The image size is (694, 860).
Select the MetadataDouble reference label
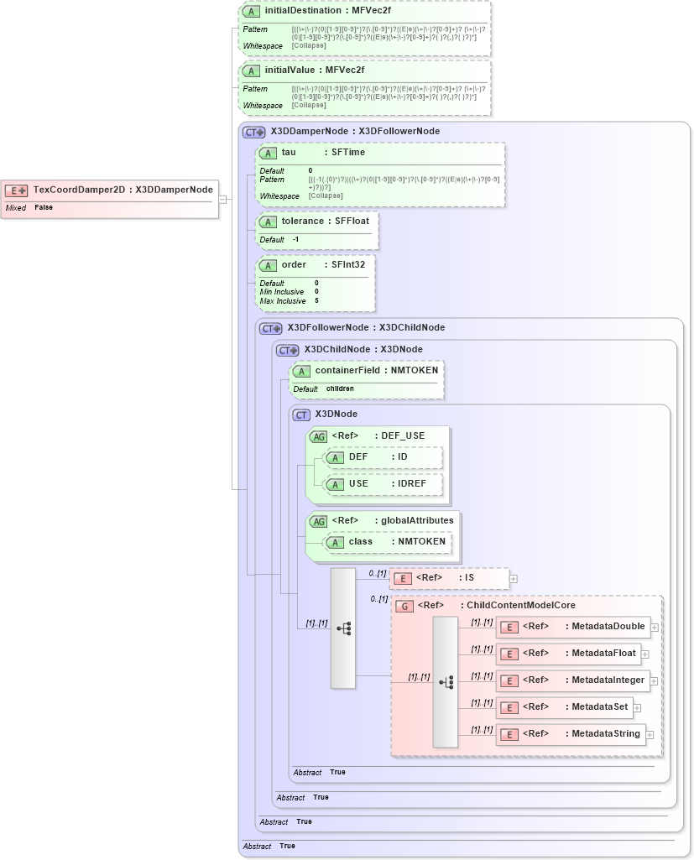584,627
